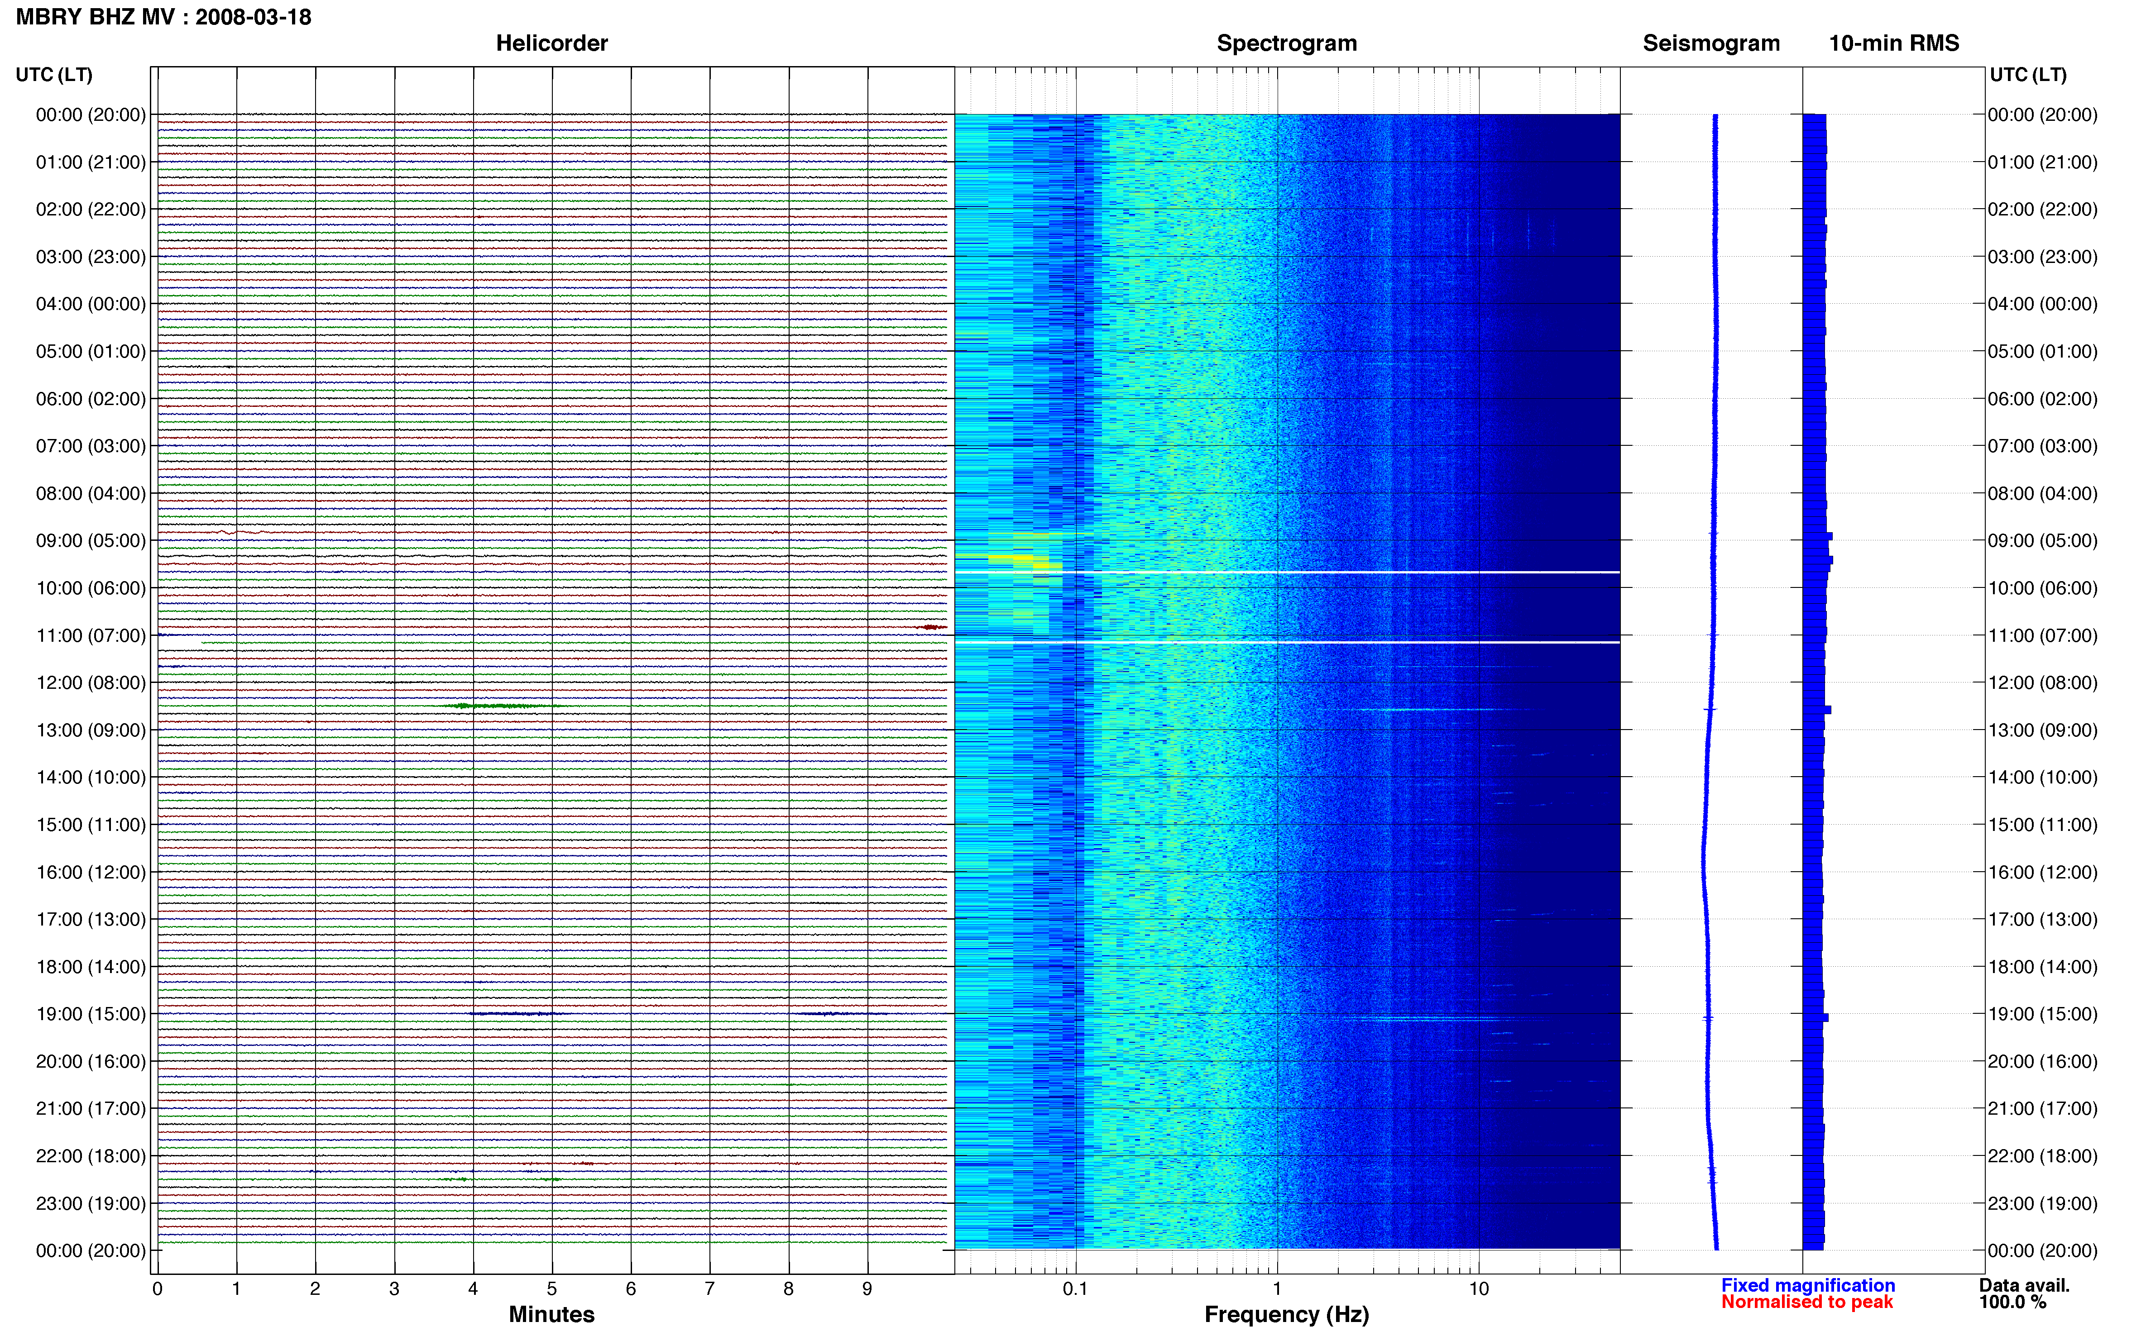
Task: Click the RMS bar peak near 12:30
Action: 1817,710
